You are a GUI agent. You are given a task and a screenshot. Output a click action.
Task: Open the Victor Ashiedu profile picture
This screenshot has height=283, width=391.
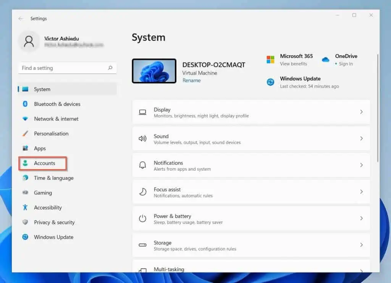coord(29,40)
